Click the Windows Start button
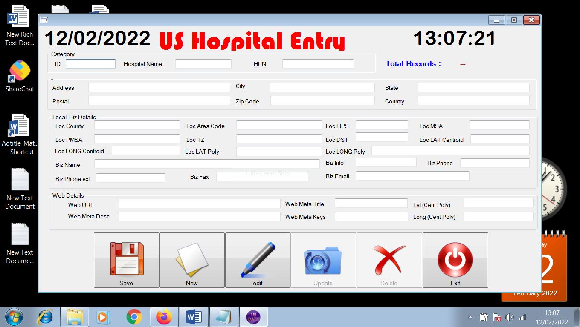The width and height of the screenshot is (580, 327). 14,317
